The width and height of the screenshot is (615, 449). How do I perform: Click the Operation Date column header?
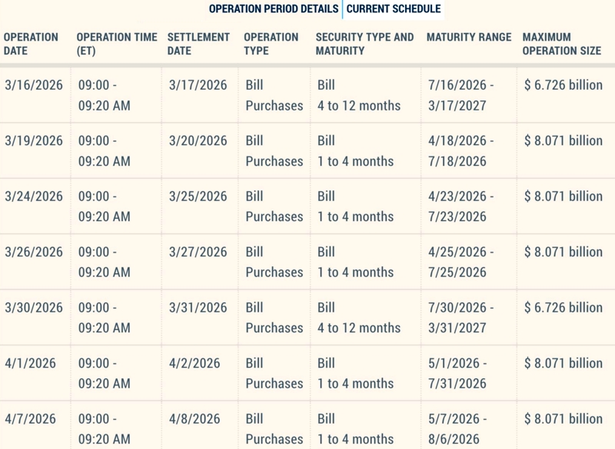point(31,44)
